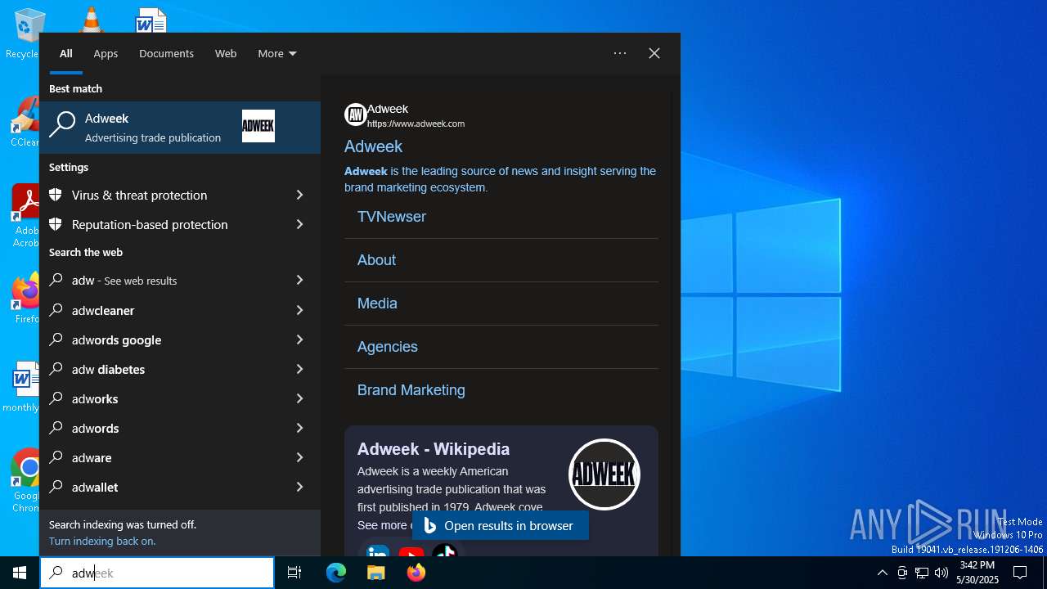Expand the adw diabetes suggestion chevron
This screenshot has width=1047, height=589.
point(299,369)
